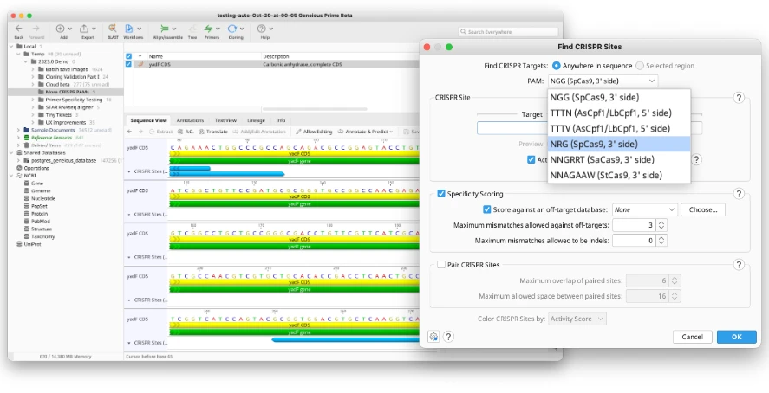Choose NRG (SpCas9, 3' side) option
The image size is (769, 393).
point(619,144)
